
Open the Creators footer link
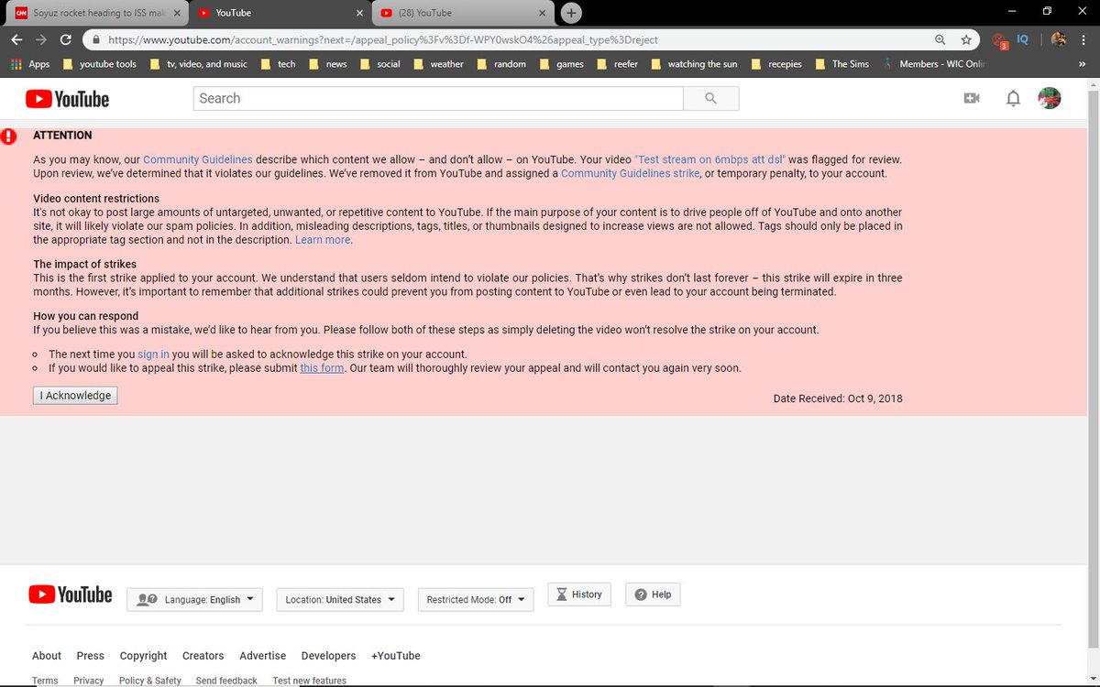(x=203, y=656)
